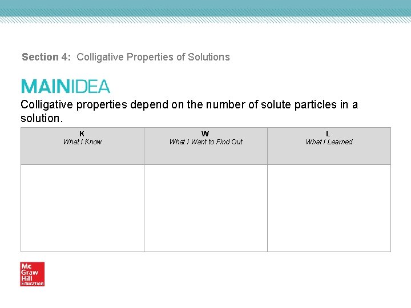Image resolution: width=411 pixels, height=308 pixels.
Task: Click the empty cell under 'What I Learned'
Action: (x=329, y=208)
